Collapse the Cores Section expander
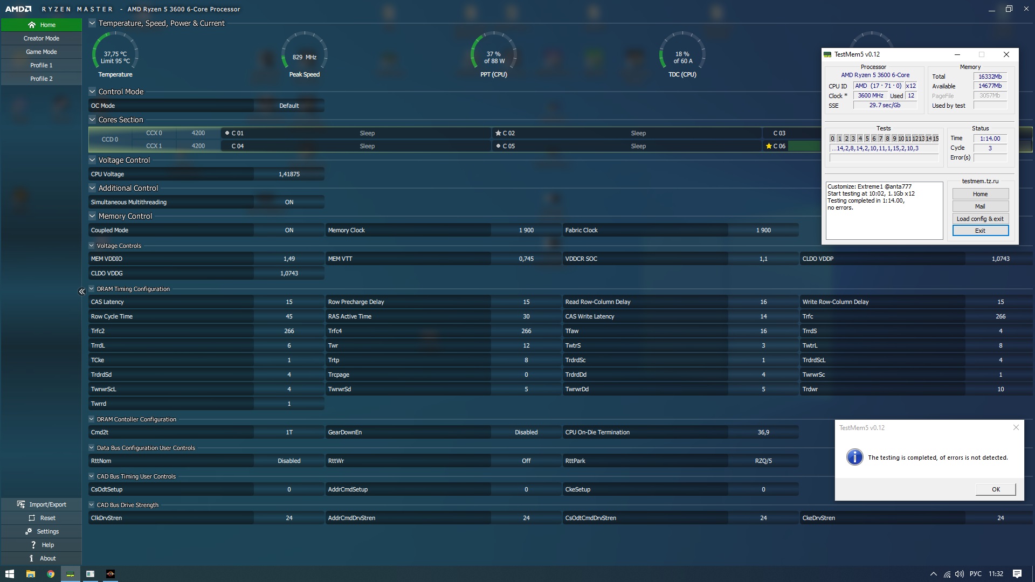The height and width of the screenshot is (582, 1035). point(92,120)
